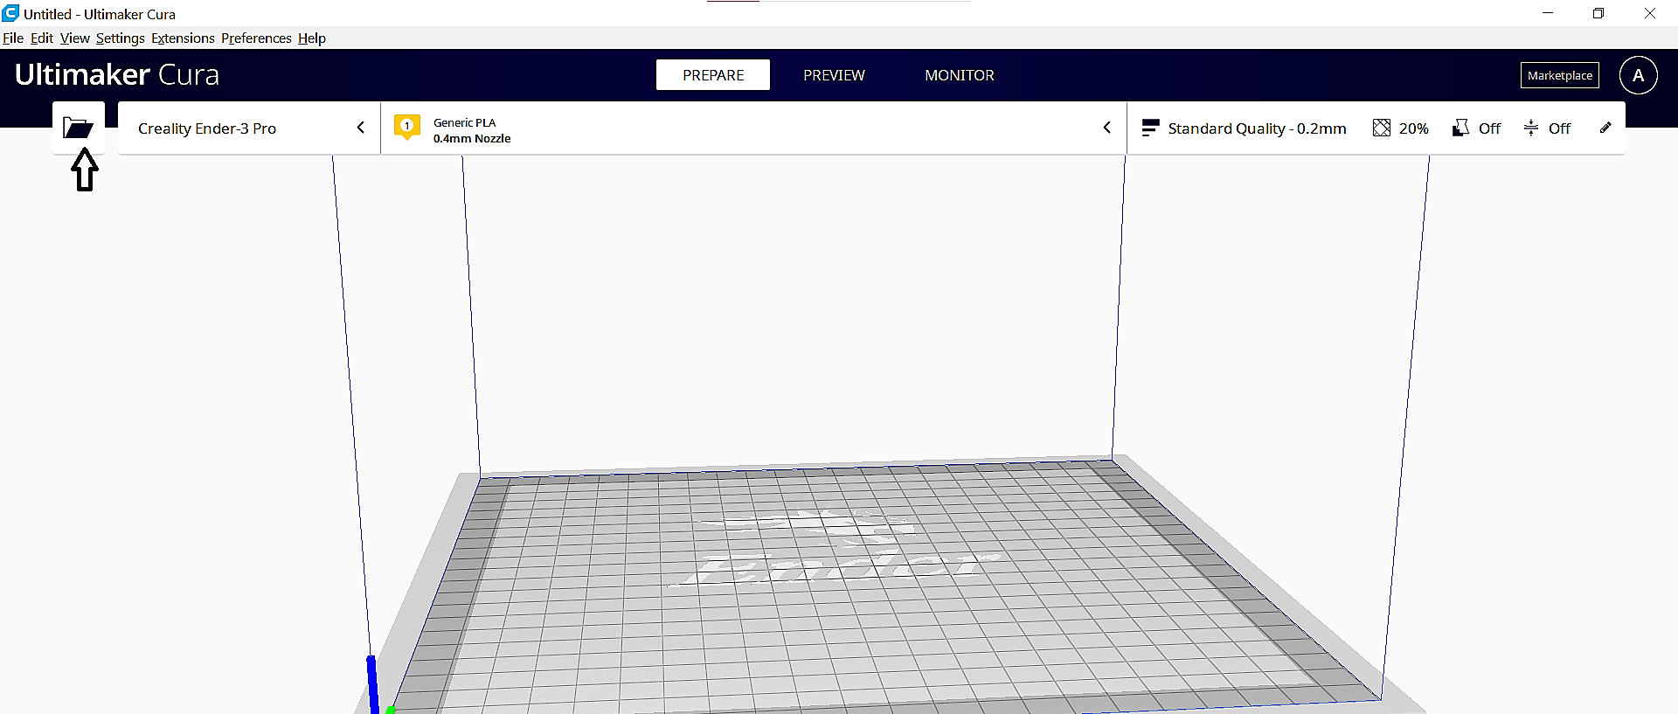This screenshot has height=714, width=1678.
Task: Open the Preferences menu
Action: coord(256,38)
